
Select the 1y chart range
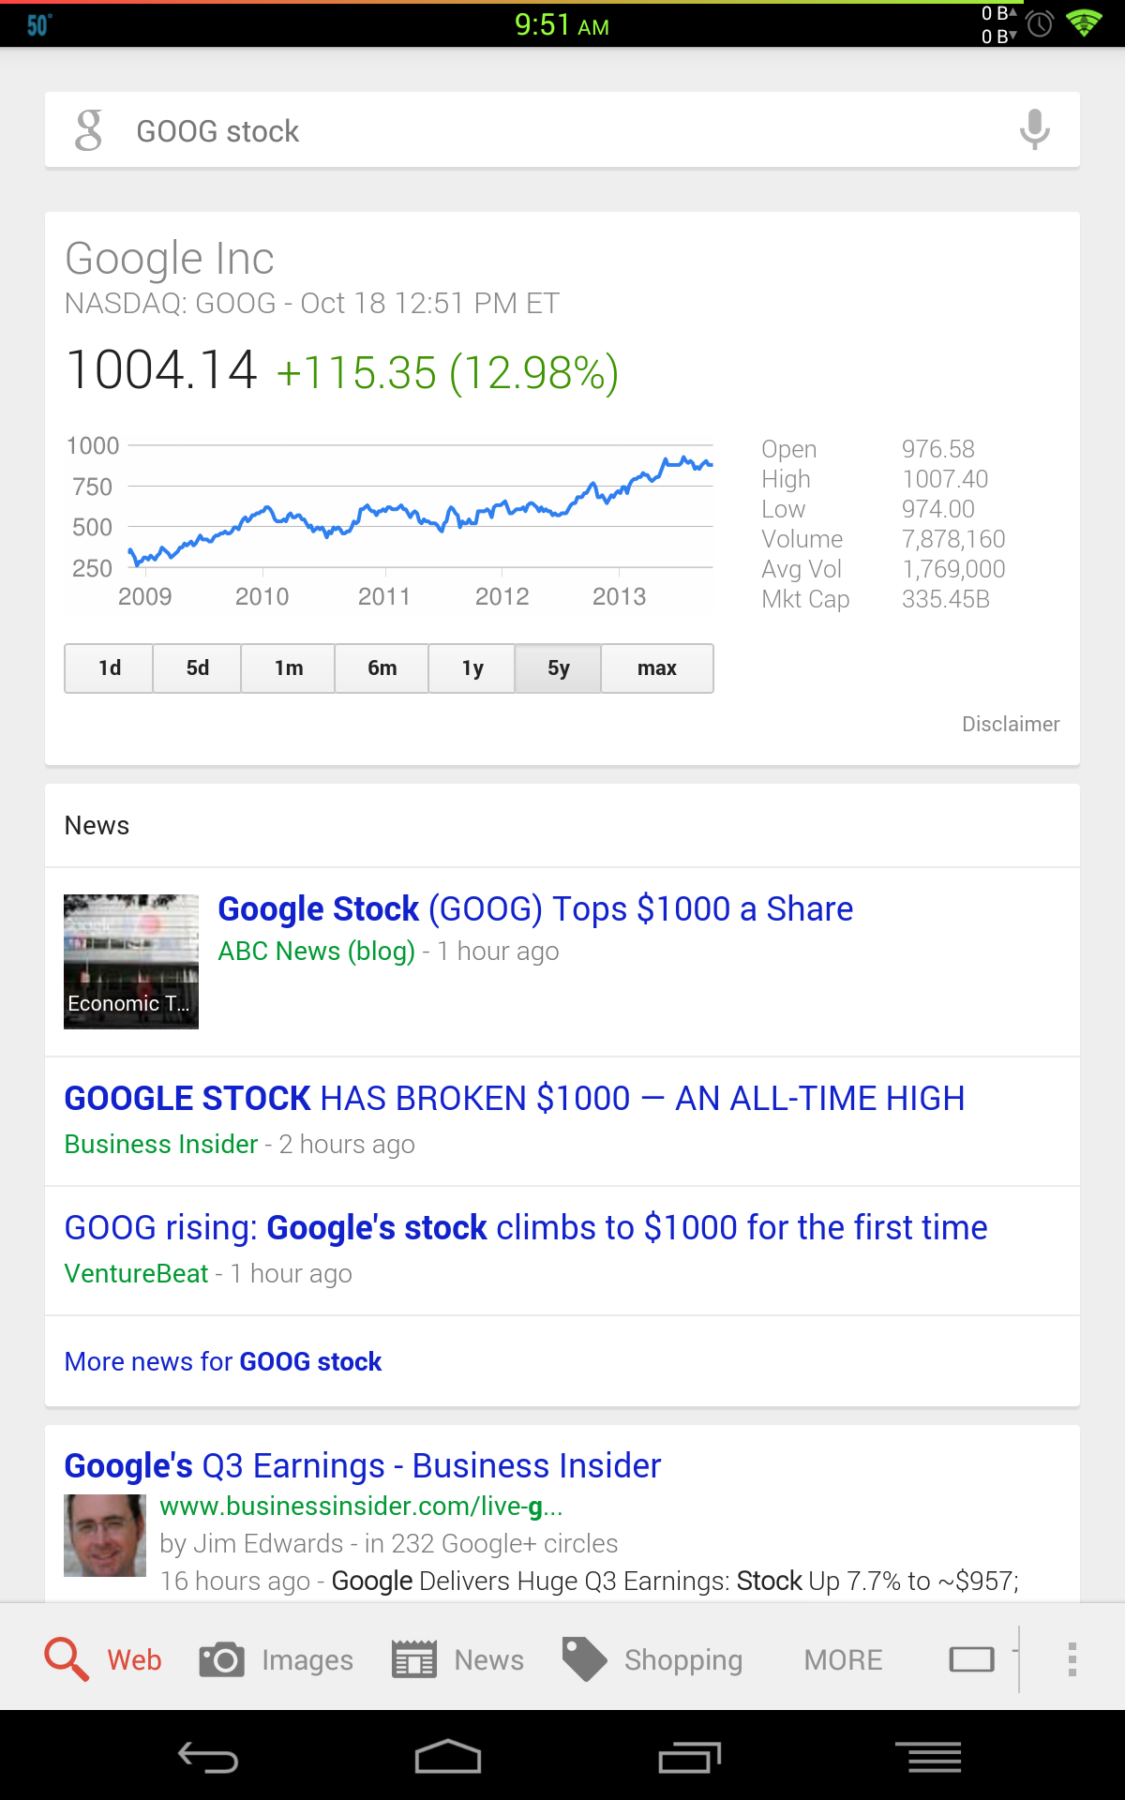[472, 668]
